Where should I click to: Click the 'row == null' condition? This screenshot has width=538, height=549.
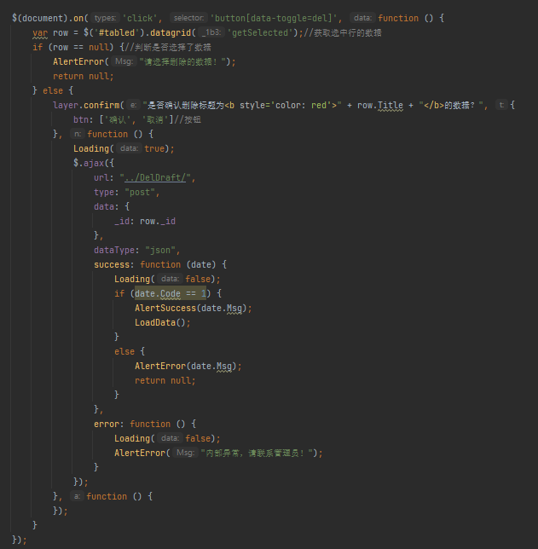tap(81, 47)
